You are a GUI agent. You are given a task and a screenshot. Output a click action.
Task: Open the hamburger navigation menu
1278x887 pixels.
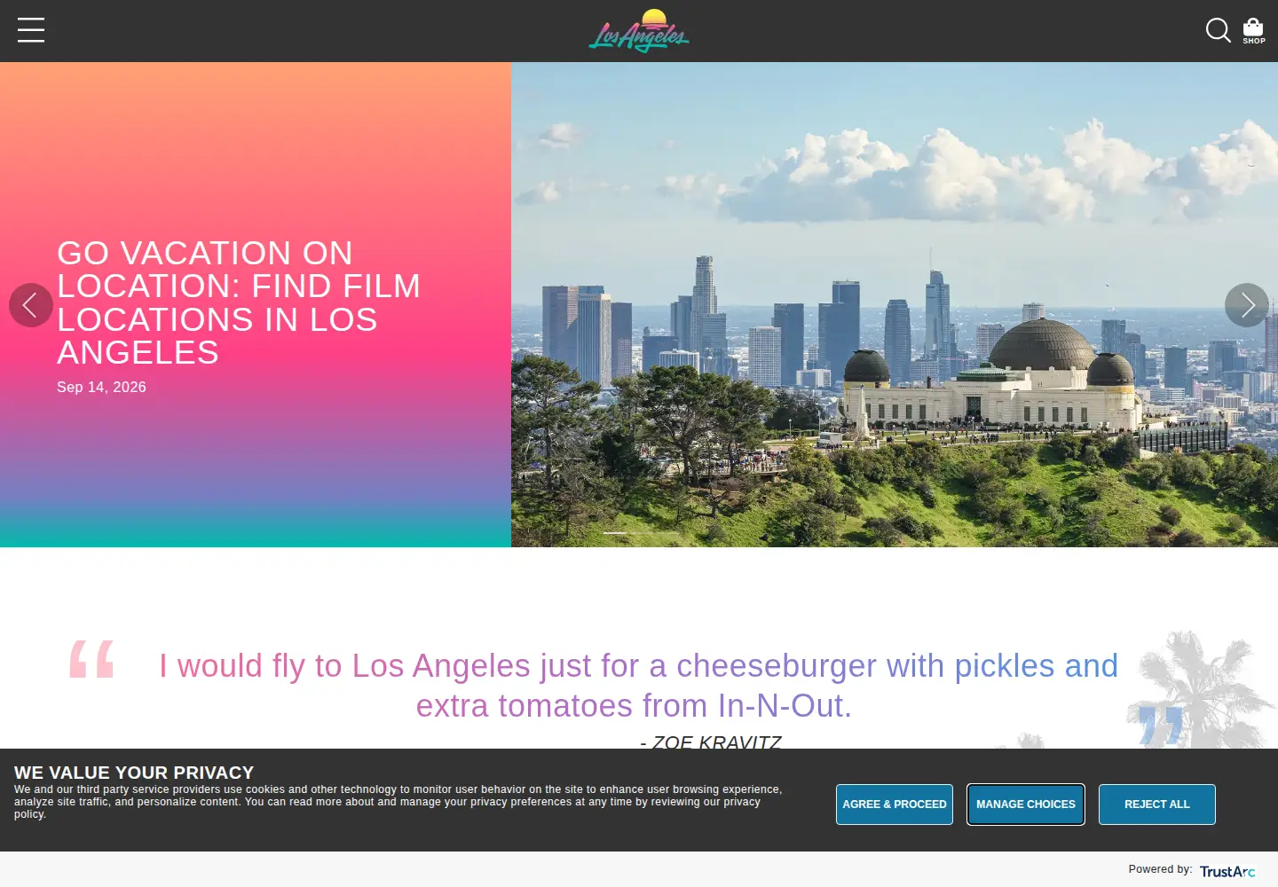click(31, 30)
